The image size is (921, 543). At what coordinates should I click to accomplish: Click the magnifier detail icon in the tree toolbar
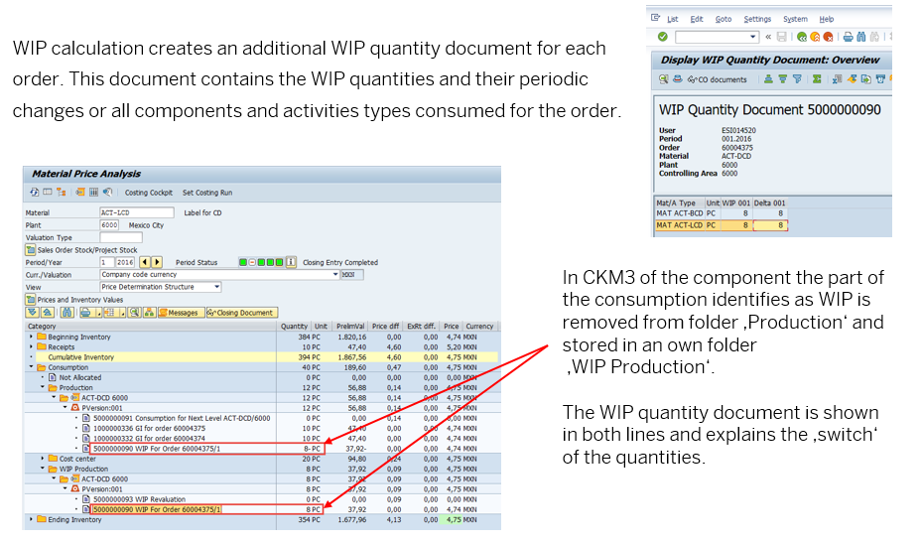coord(135,313)
